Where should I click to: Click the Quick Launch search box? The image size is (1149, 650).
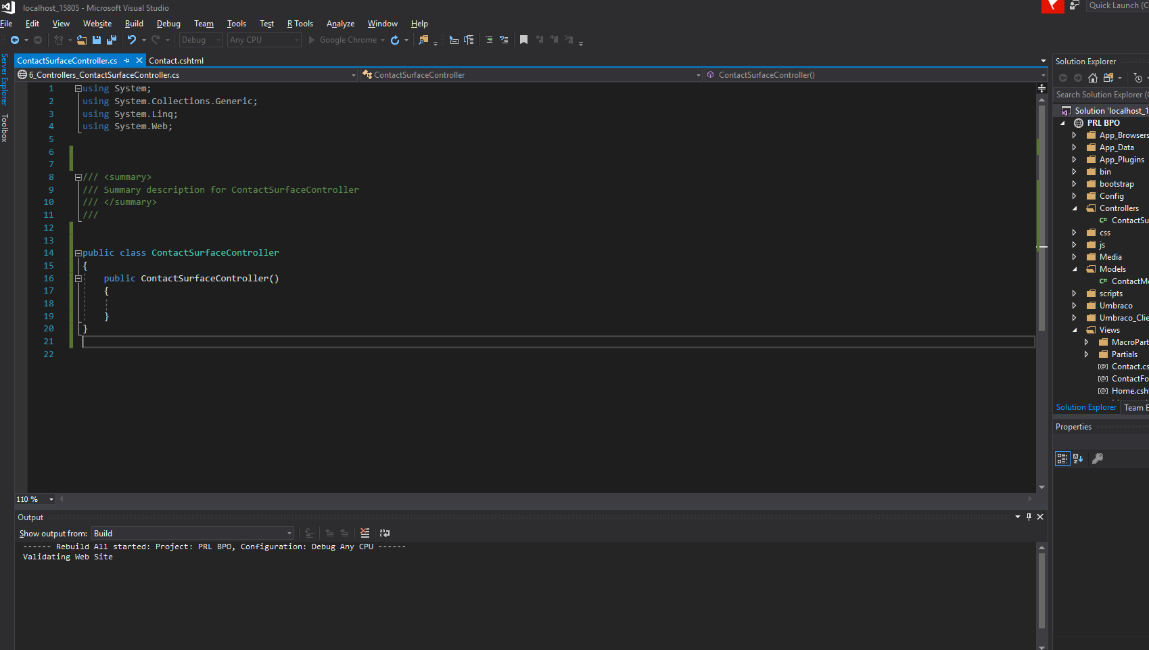click(1117, 5)
